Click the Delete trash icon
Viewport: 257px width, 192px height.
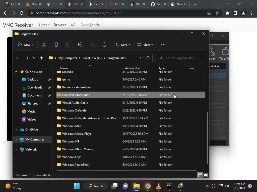104,44
